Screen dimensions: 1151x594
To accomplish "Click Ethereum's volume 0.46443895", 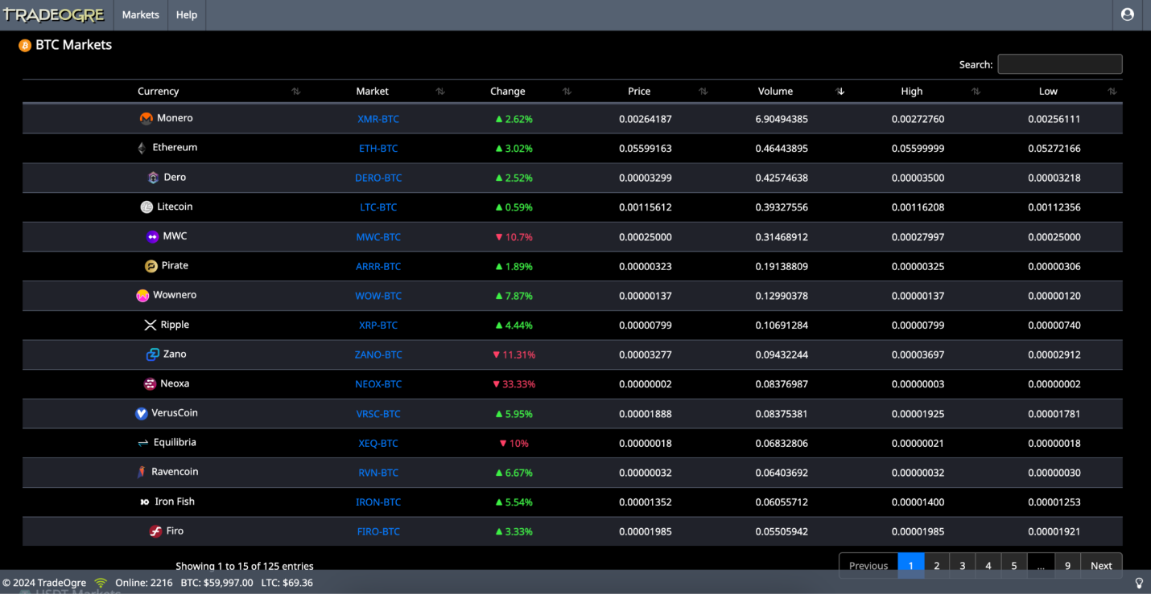I will click(782, 149).
